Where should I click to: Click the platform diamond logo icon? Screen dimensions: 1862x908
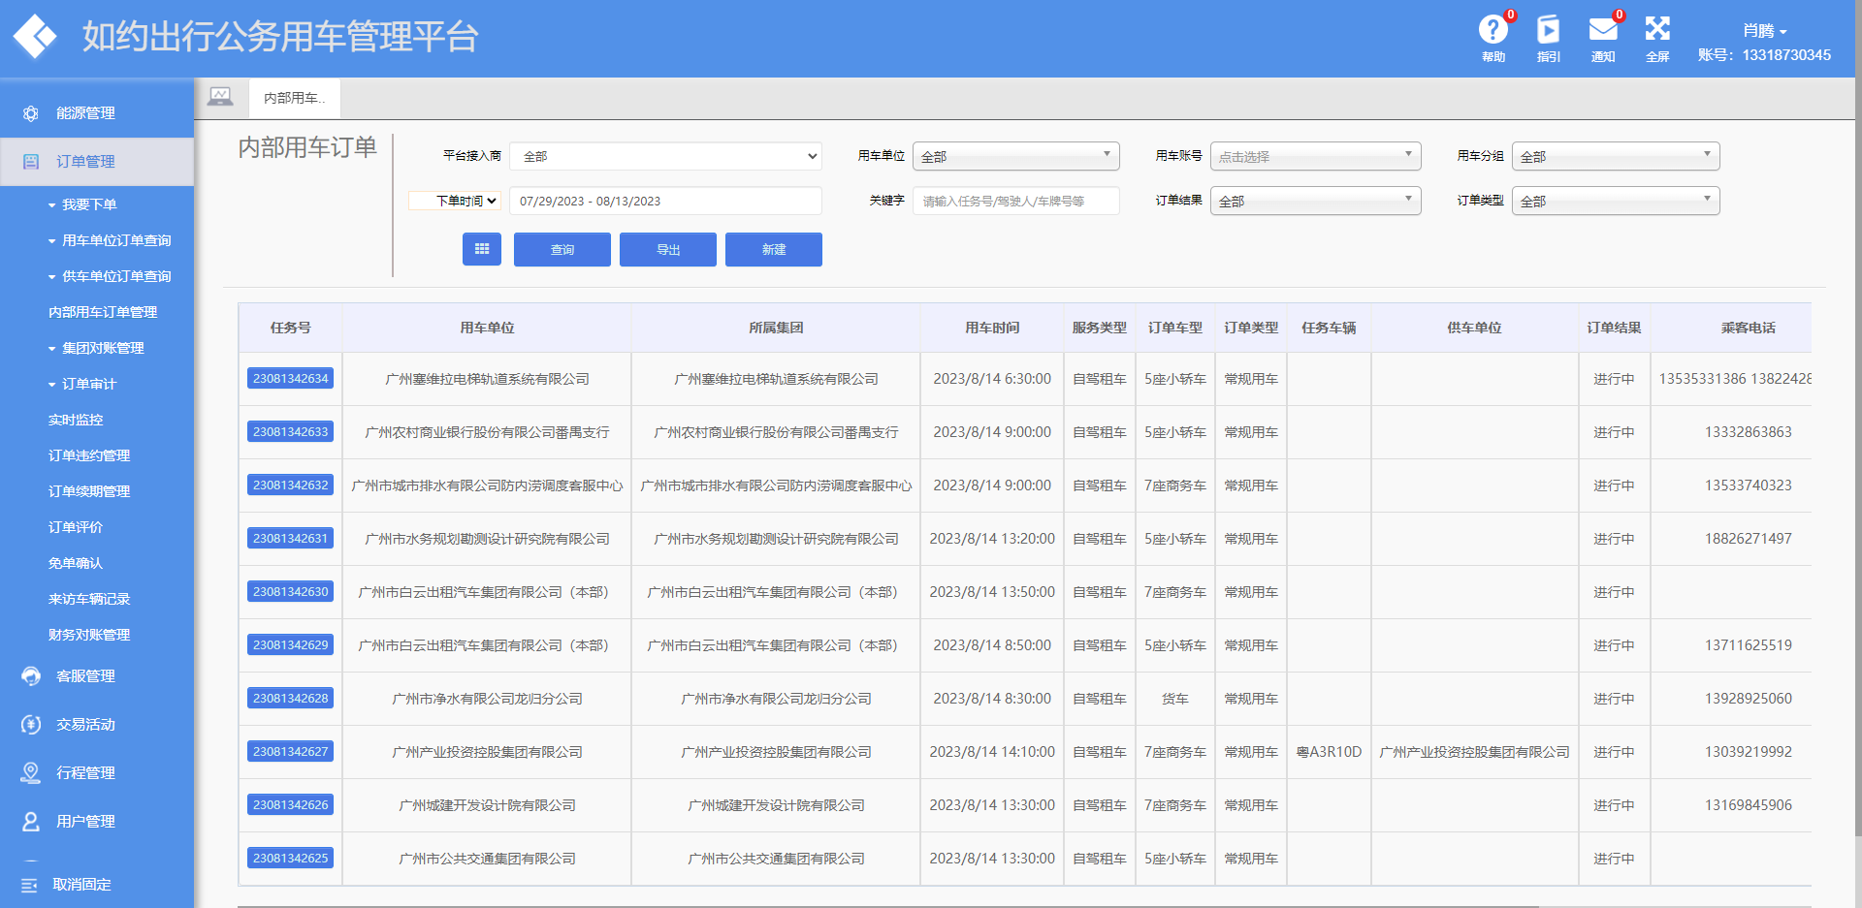(35, 37)
